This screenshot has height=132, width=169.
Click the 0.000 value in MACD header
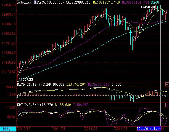click(x=116, y=85)
